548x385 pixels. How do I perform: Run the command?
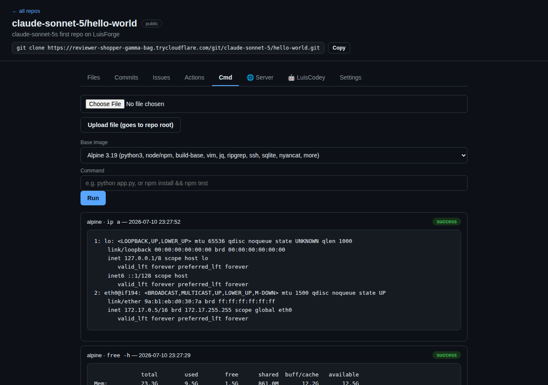click(x=93, y=198)
